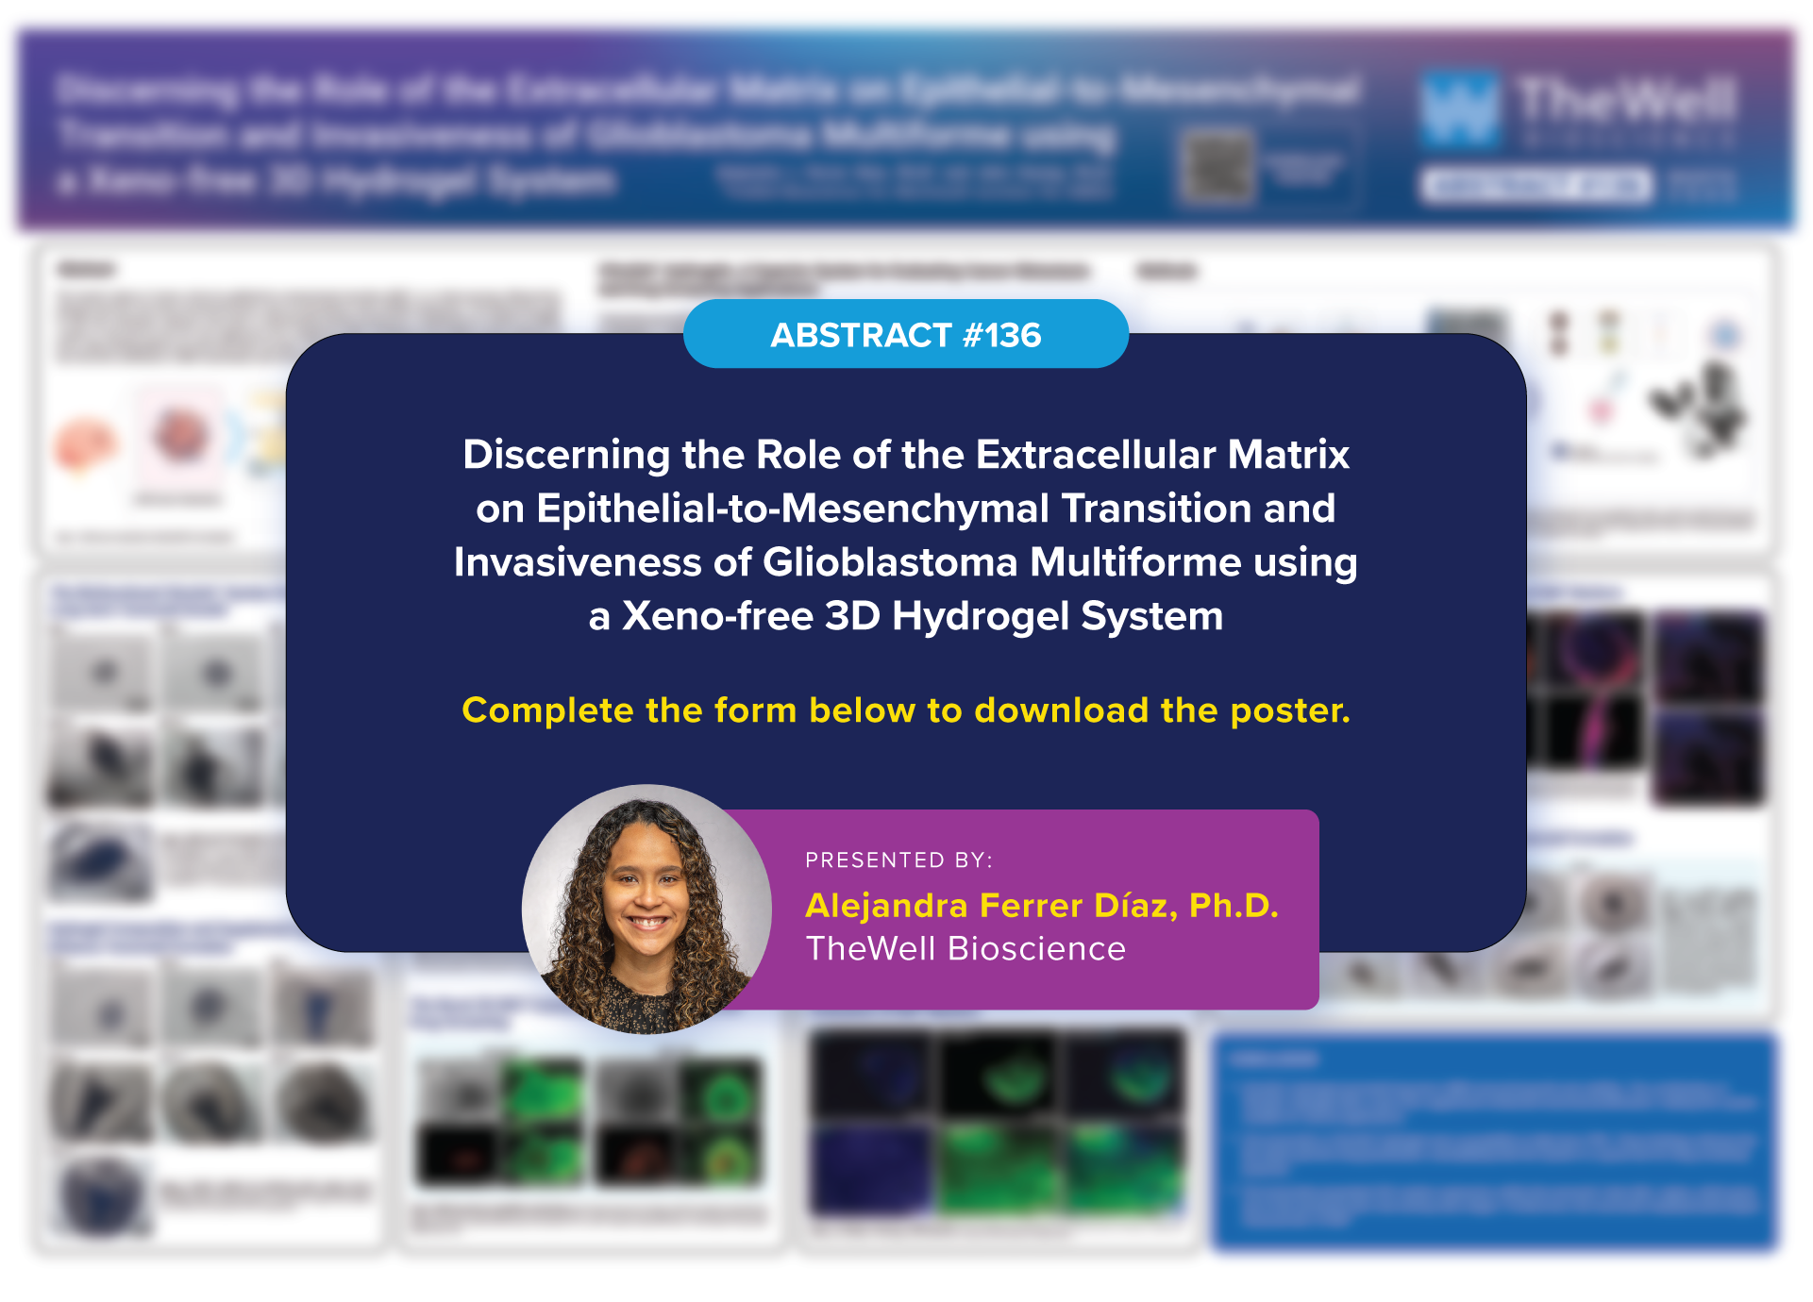Screen dimensions: 1813x1302
Task: Toggle the ABSTRACT #136 badge
Action: point(905,333)
